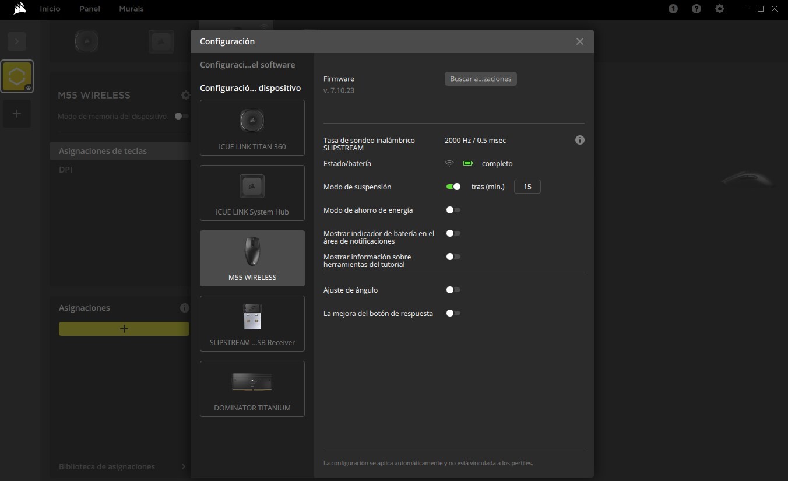The height and width of the screenshot is (481, 788).
Task: Switch to Configuración del dispositivo tab
Action: pos(251,88)
